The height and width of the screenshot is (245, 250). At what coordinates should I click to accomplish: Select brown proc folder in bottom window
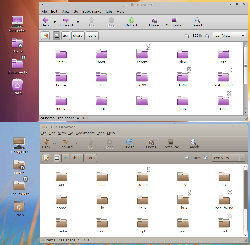coord(183,223)
